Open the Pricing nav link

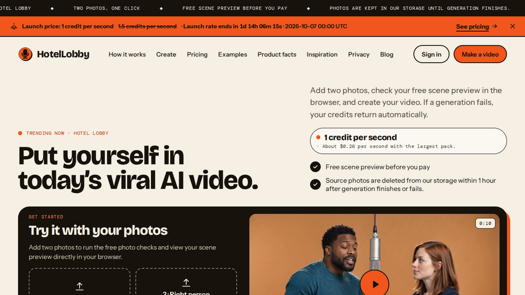coord(197,54)
